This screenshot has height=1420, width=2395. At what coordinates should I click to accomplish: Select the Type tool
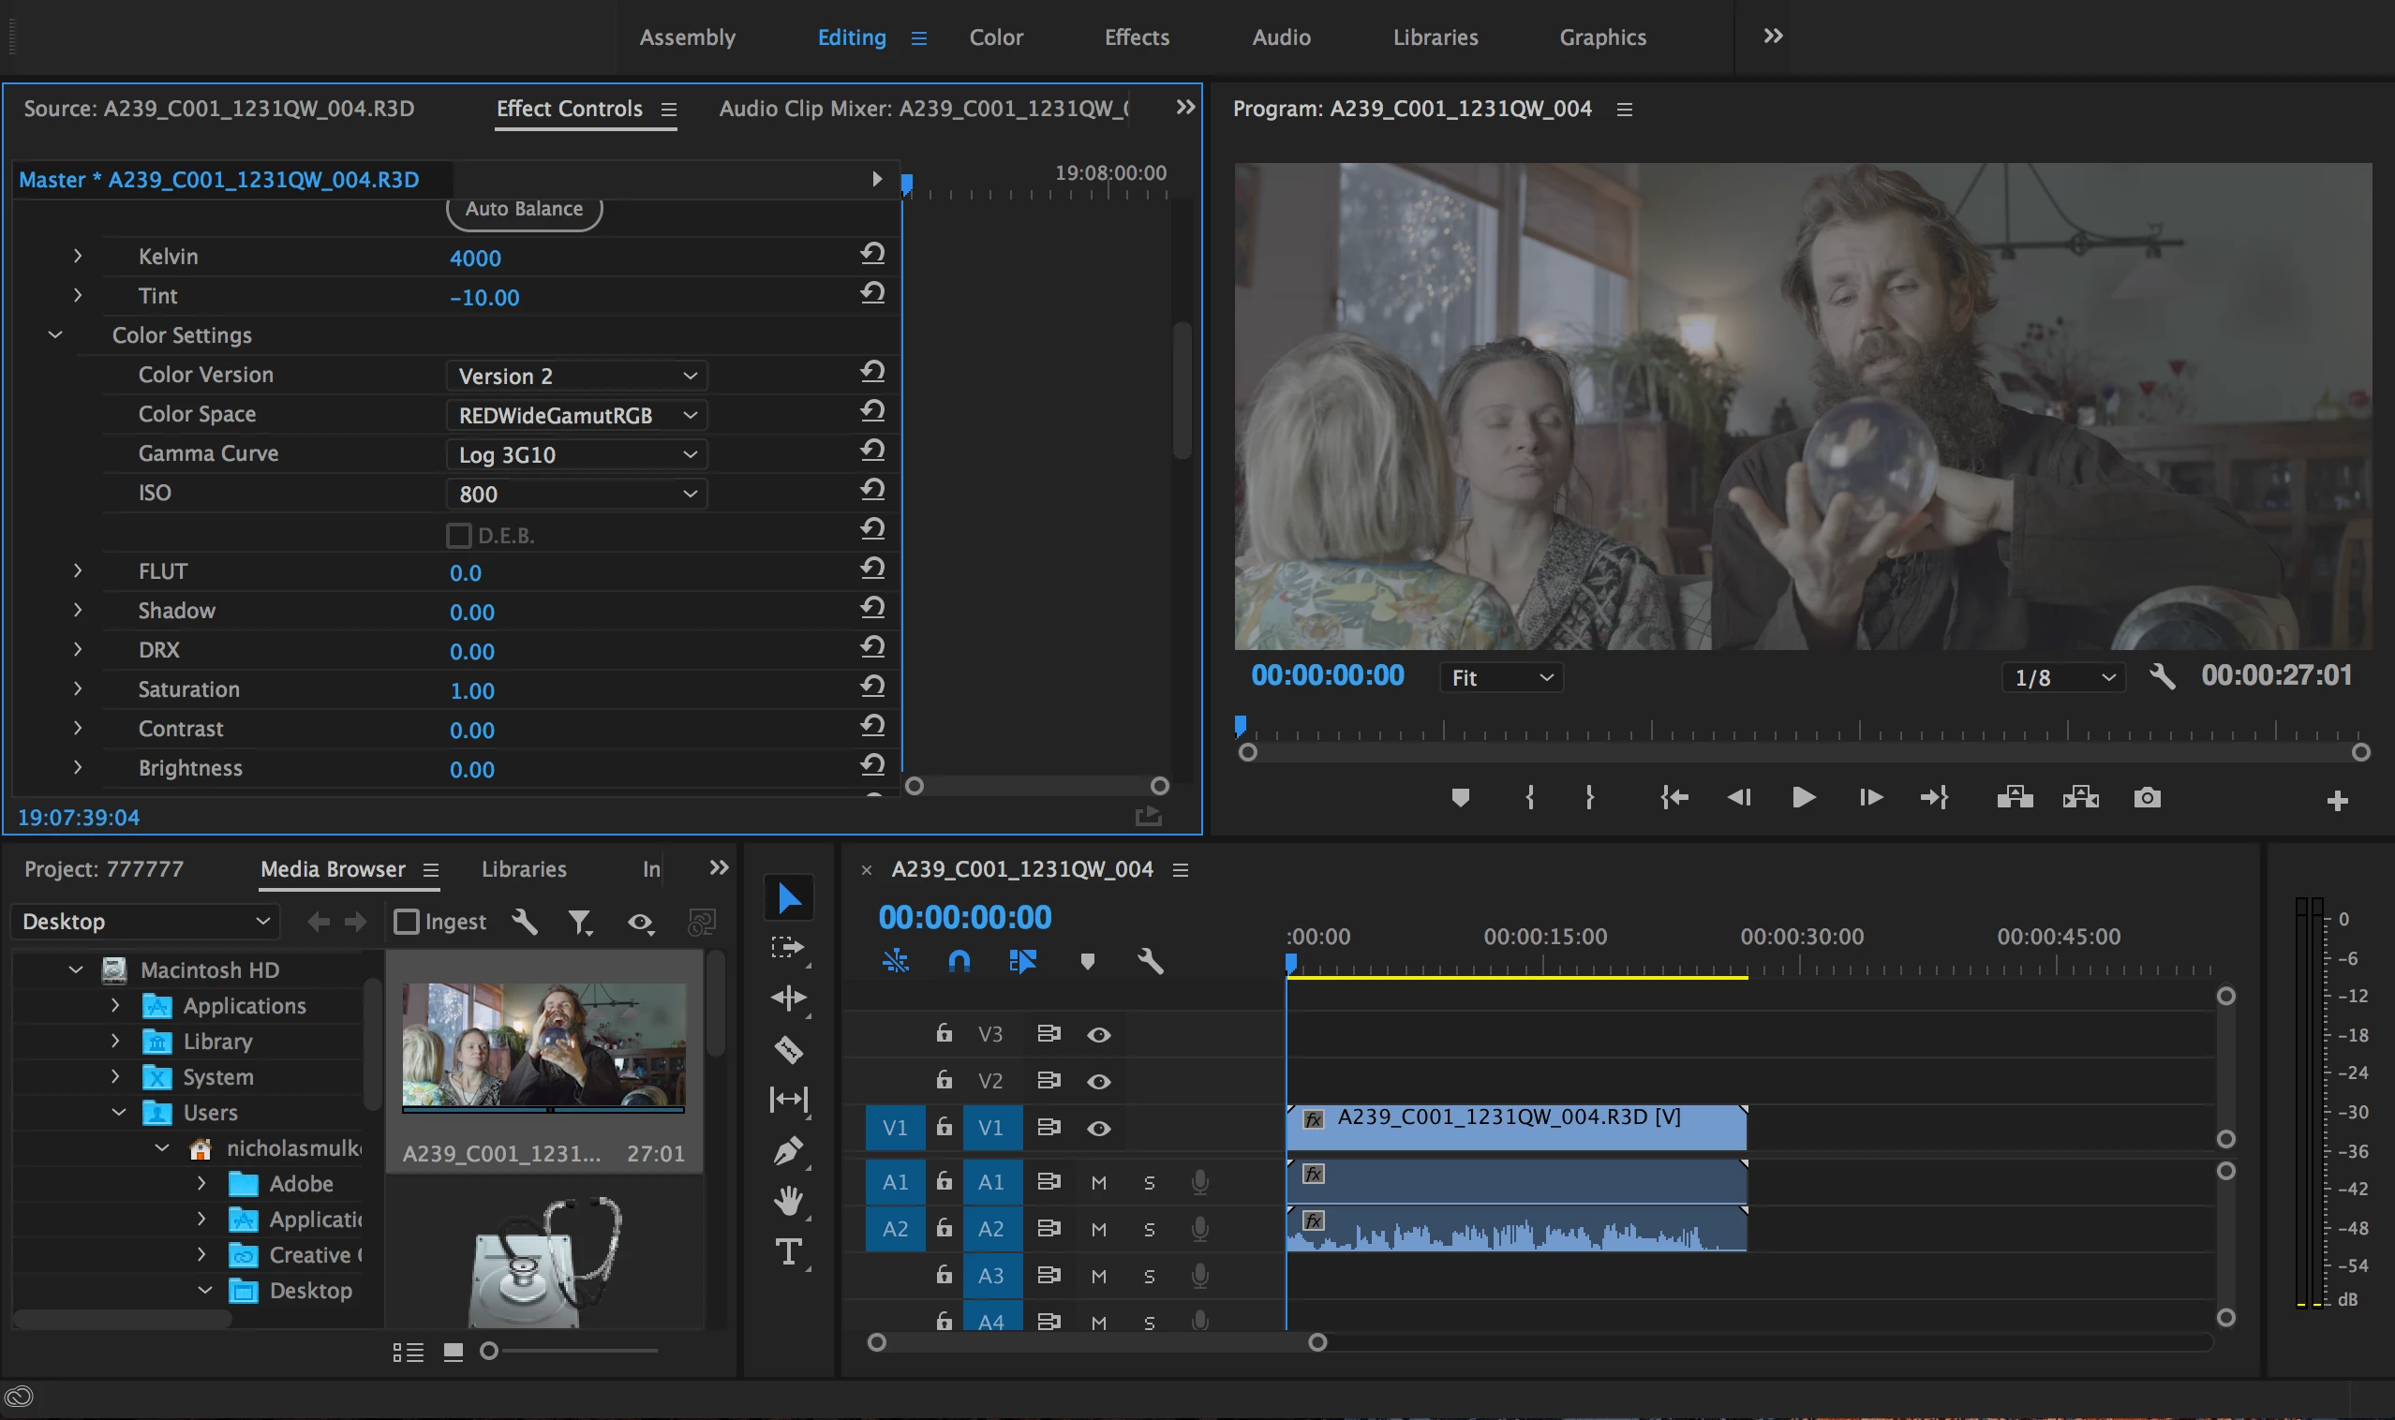tap(788, 1251)
